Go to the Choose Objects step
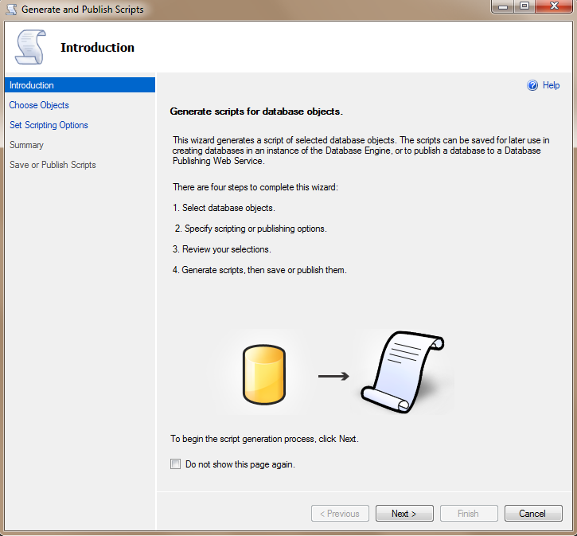This screenshot has width=577, height=536. [39, 105]
